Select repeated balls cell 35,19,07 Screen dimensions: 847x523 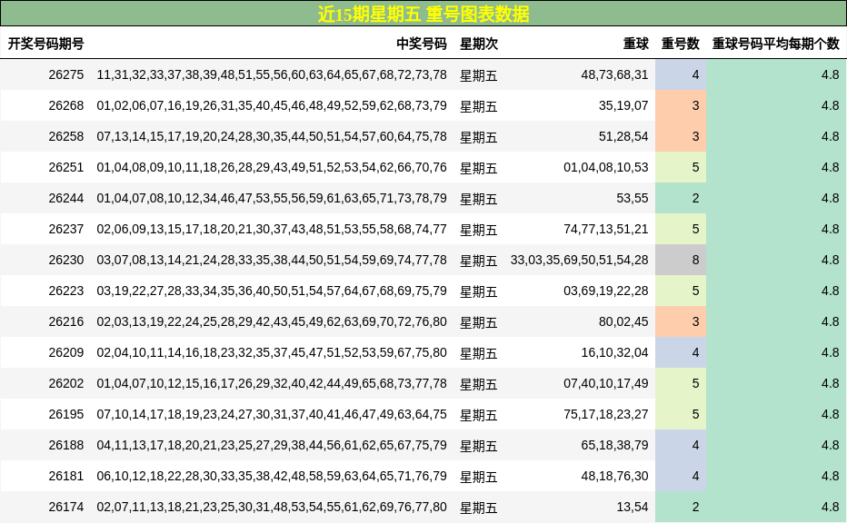click(623, 105)
